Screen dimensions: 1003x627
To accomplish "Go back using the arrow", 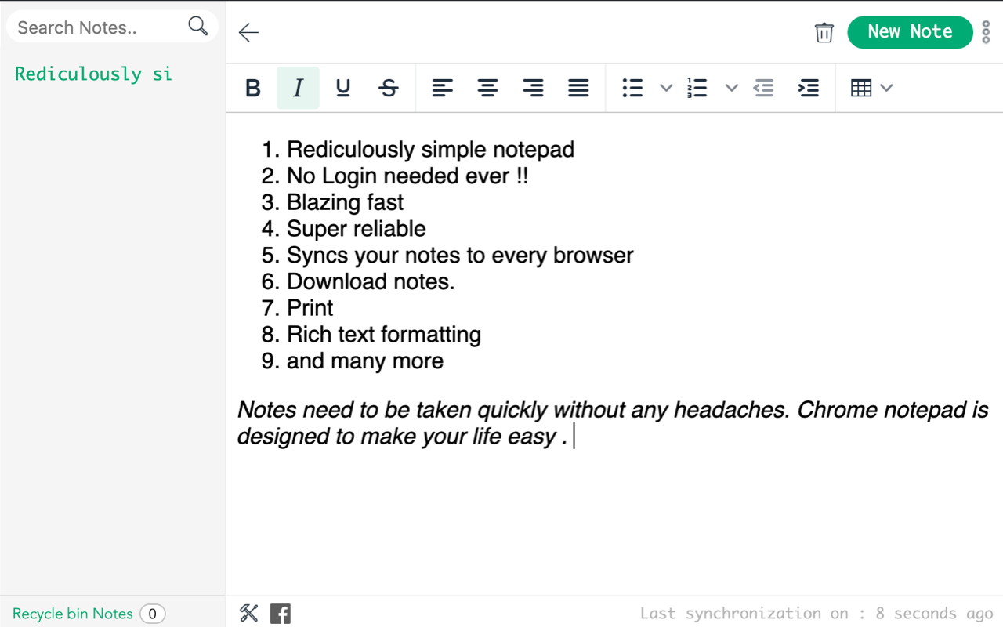I will [249, 32].
